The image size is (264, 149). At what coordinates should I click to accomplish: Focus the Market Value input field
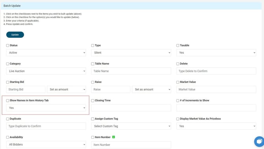(x=216, y=89)
